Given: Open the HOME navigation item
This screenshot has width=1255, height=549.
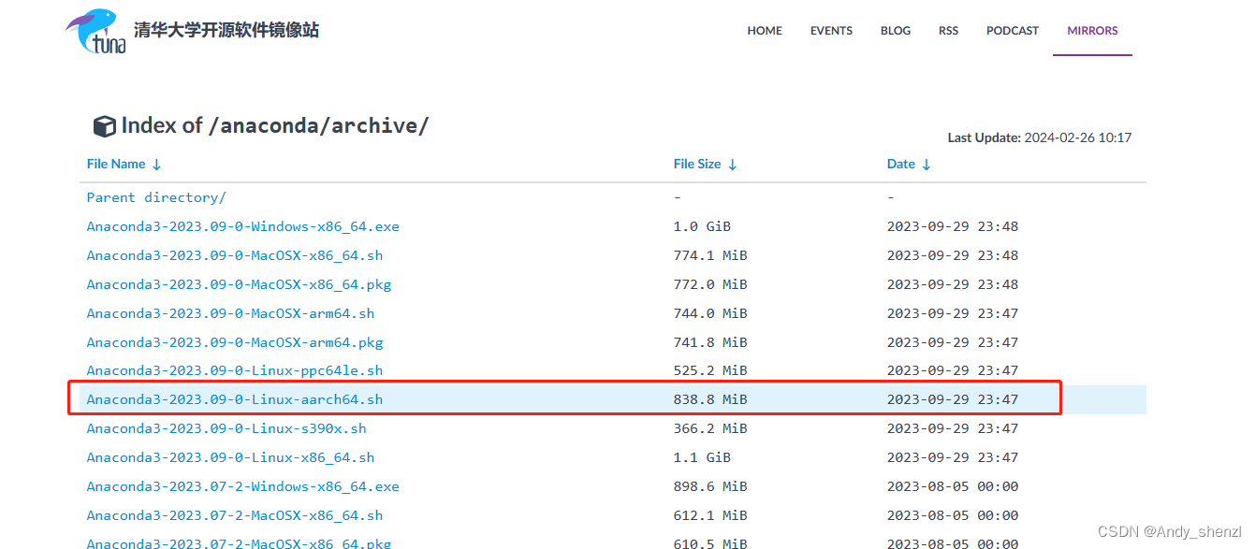Looking at the screenshot, I should coord(765,31).
